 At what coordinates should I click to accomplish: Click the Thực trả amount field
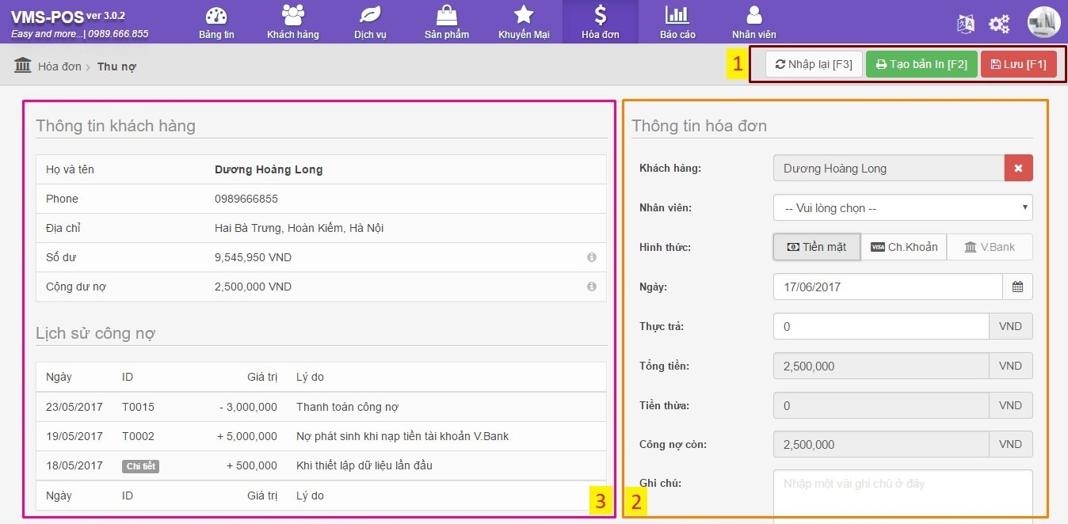(x=880, y=326)
